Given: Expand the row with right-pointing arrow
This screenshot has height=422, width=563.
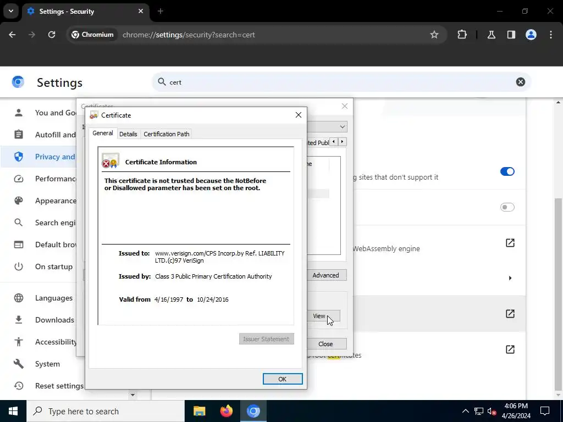Looking at the screenshot, I should point(510,278).
